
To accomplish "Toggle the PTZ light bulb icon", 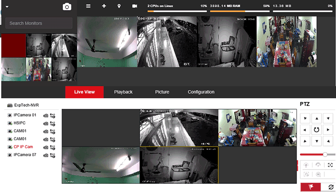I will point(306,165).
